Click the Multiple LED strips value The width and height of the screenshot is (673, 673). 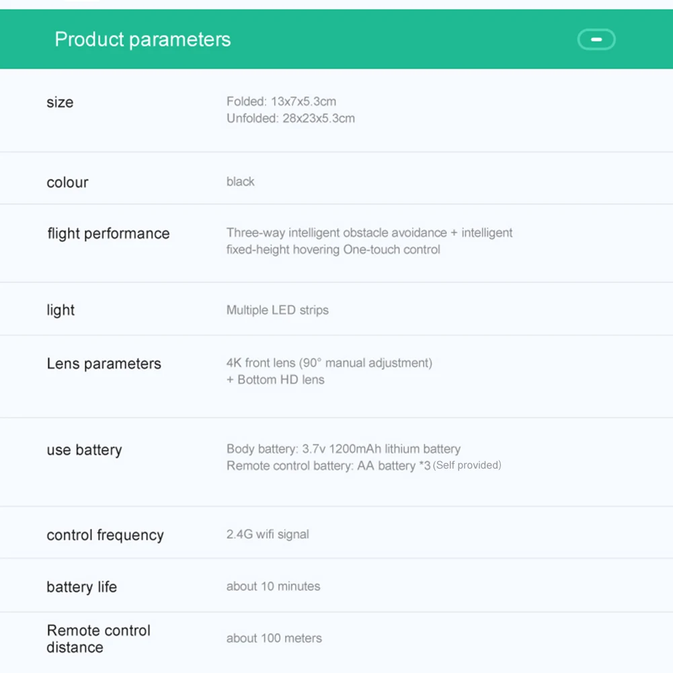click(277, 310)
